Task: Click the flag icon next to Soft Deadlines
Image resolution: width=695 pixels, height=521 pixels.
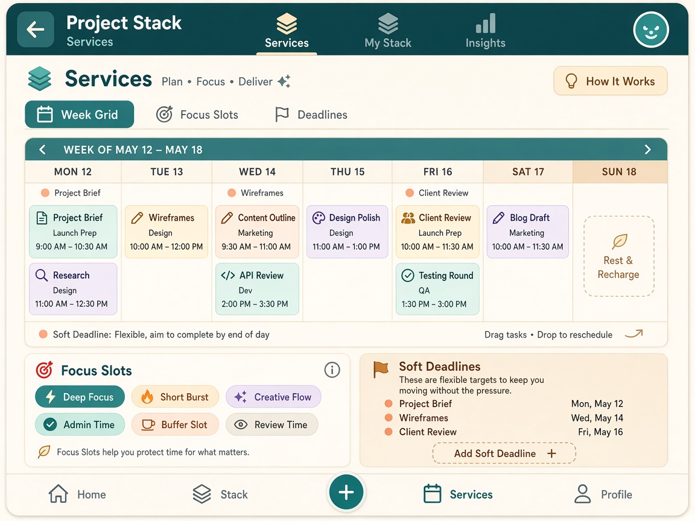Action: [380, 370]
